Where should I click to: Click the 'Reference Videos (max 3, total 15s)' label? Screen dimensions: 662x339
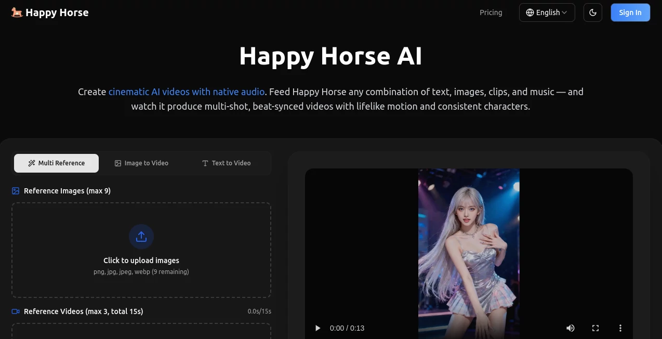(84, 311)
